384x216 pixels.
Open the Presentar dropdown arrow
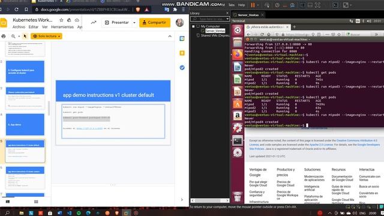[x=134, y=23]
